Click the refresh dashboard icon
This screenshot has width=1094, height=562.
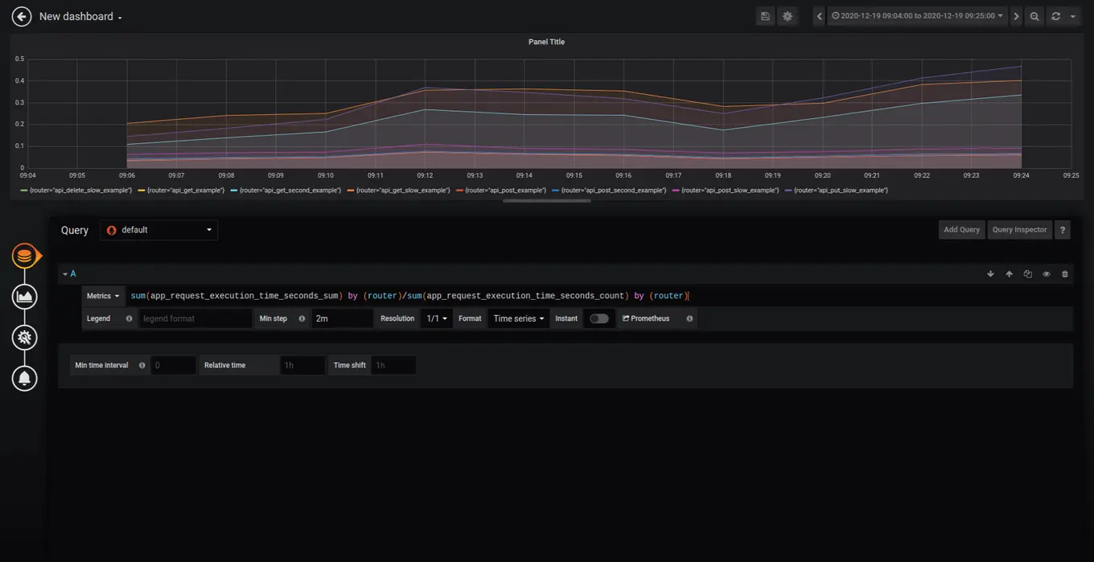point(1055,16)
